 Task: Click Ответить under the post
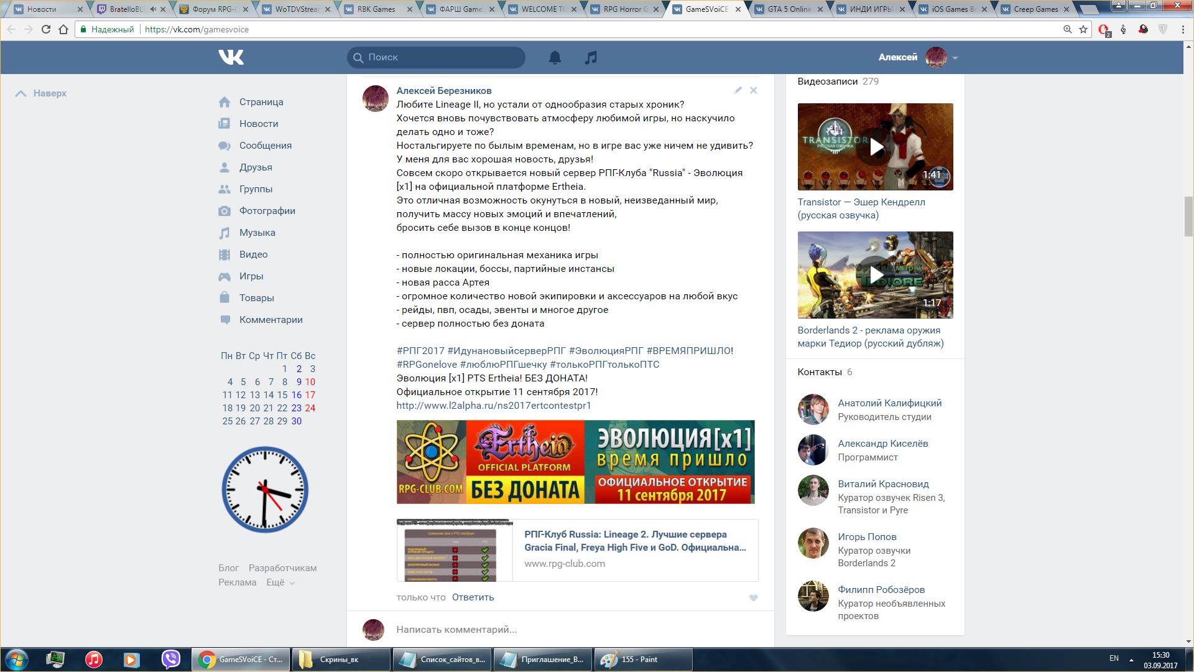473,597
